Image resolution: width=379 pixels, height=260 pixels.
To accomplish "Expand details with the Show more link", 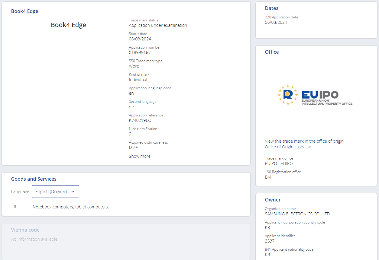I will [x=140, y=156].
